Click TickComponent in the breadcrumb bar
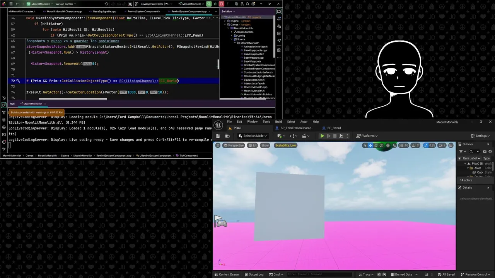 tap(188, 156)
